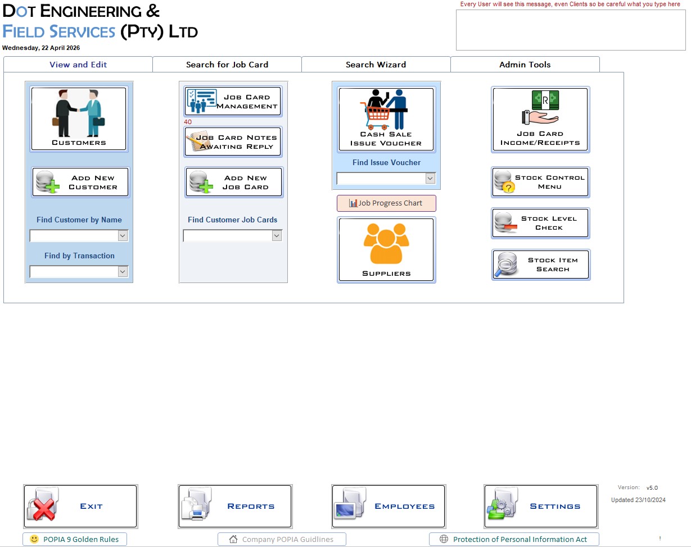Open the Suppliers people icon

pyautogui.click(x=386, y=243)
